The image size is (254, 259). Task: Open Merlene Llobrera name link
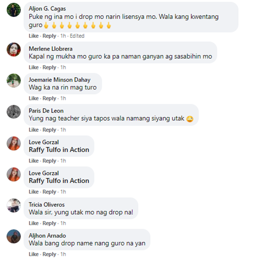[51, 49]
